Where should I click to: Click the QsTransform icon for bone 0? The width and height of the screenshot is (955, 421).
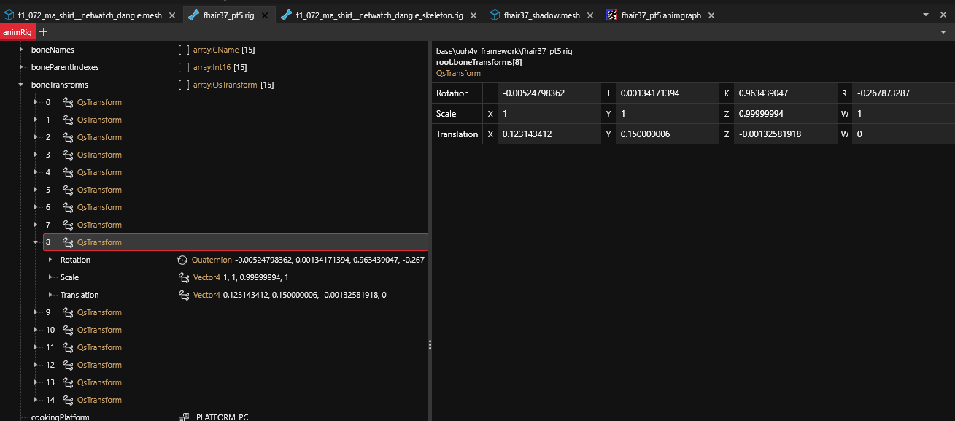[68, 102]
